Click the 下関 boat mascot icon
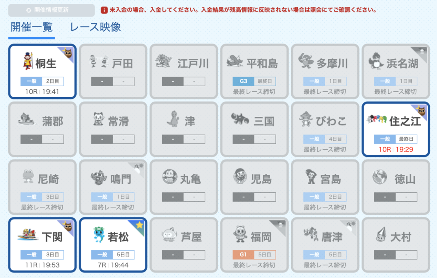The width and height of the screenshot is (437, 278). point(28,235)
